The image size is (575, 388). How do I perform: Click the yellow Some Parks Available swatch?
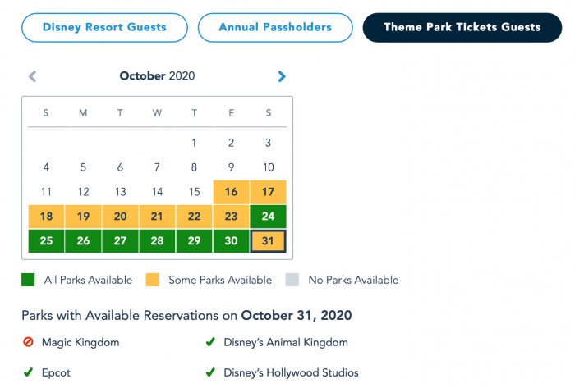[152, 280]
